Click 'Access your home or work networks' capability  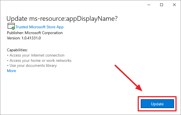pos(41,60)
